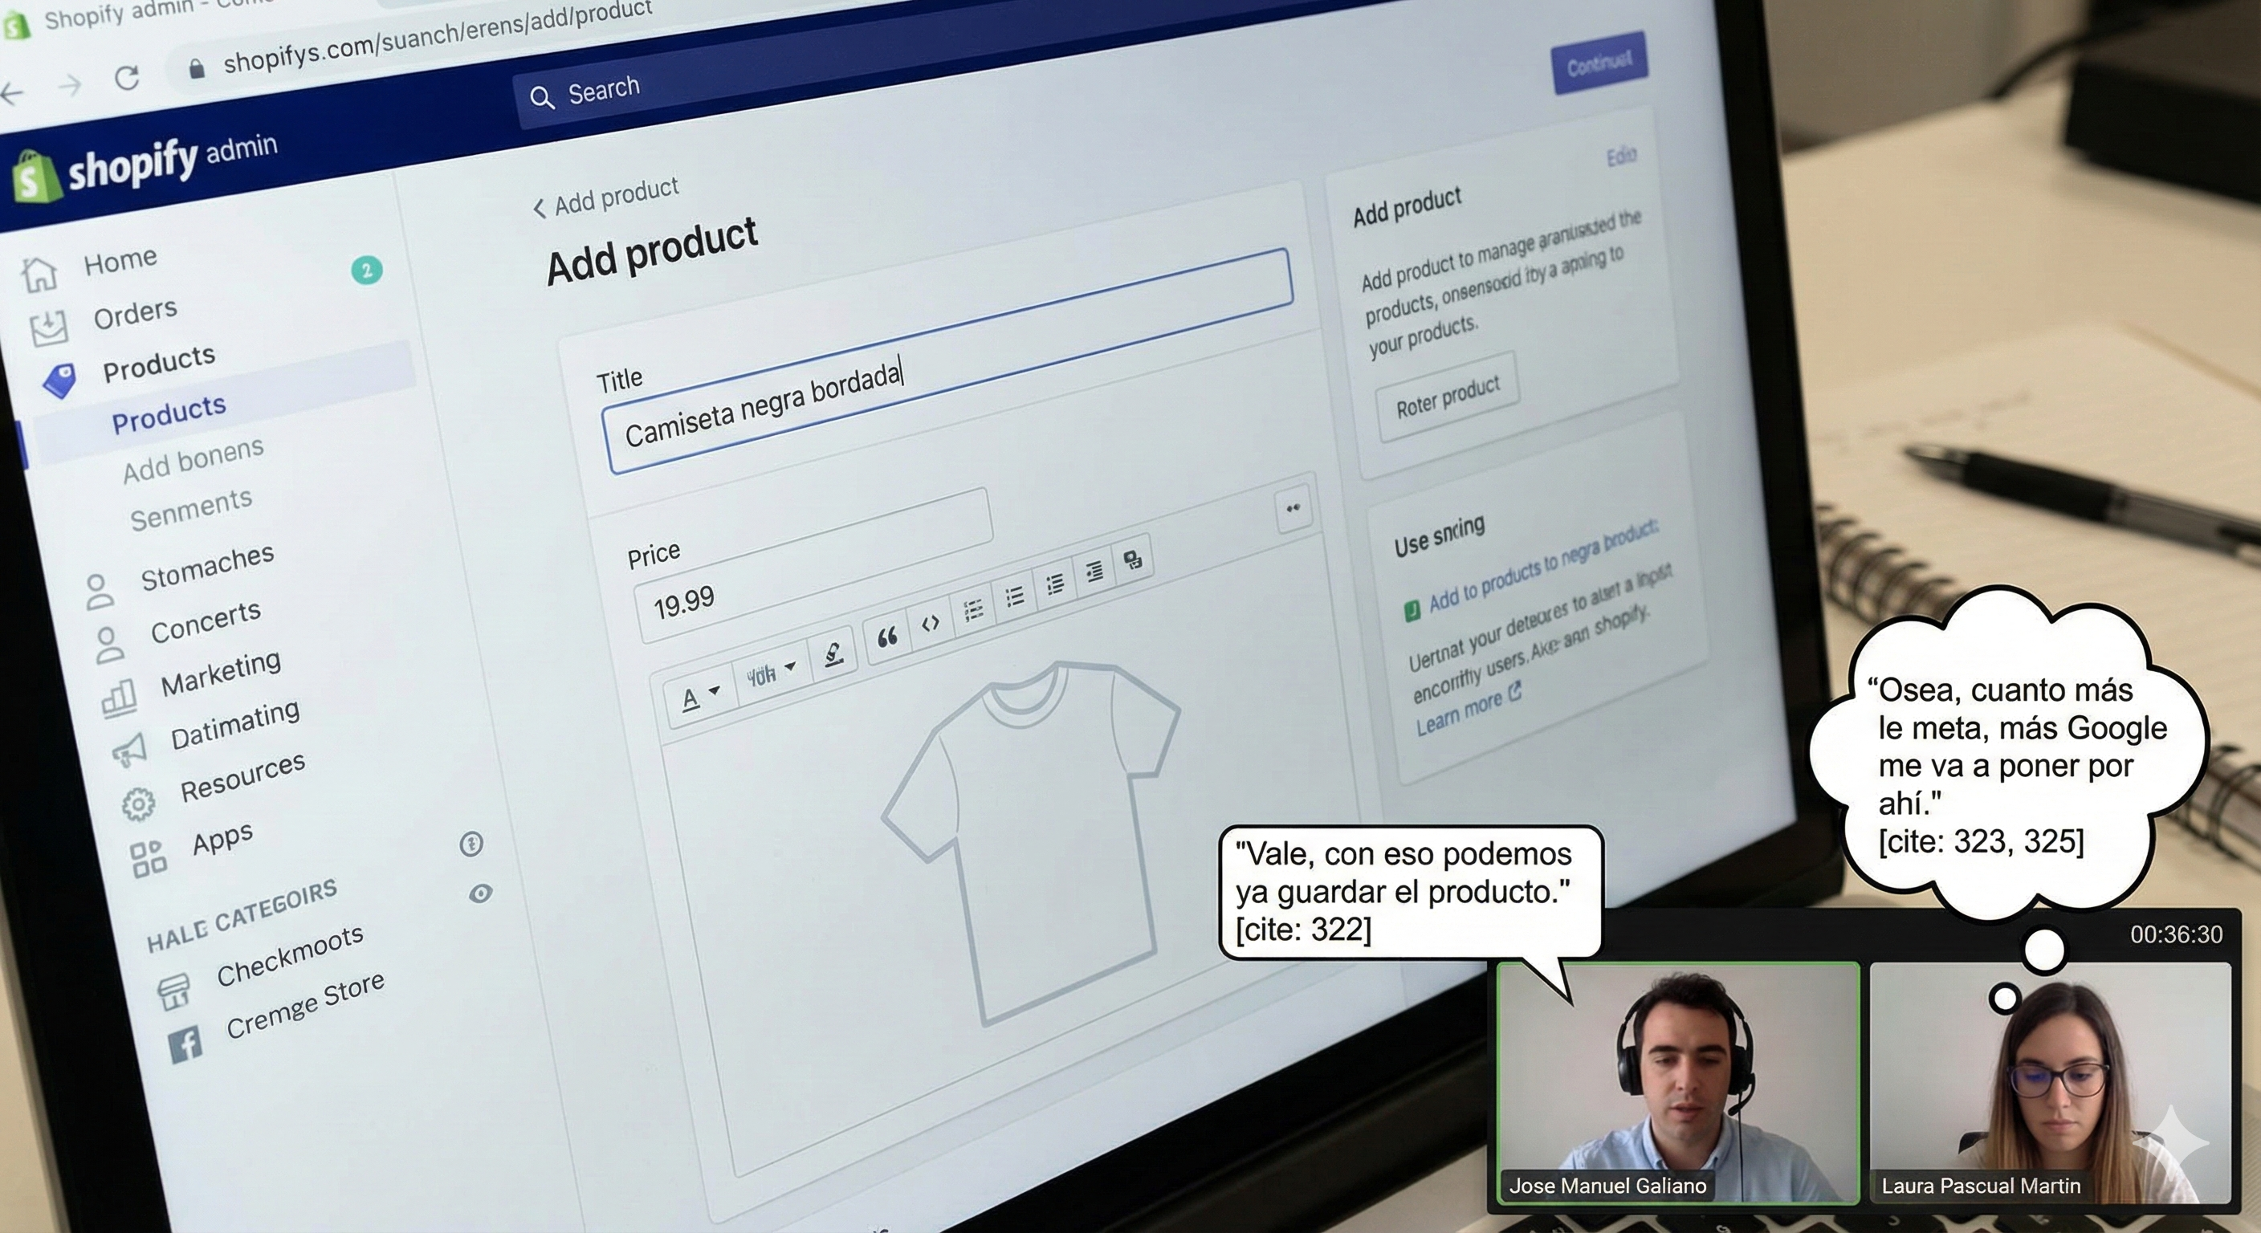
Task: Open the Cremge Store channel
Action: click(304, 1005)
